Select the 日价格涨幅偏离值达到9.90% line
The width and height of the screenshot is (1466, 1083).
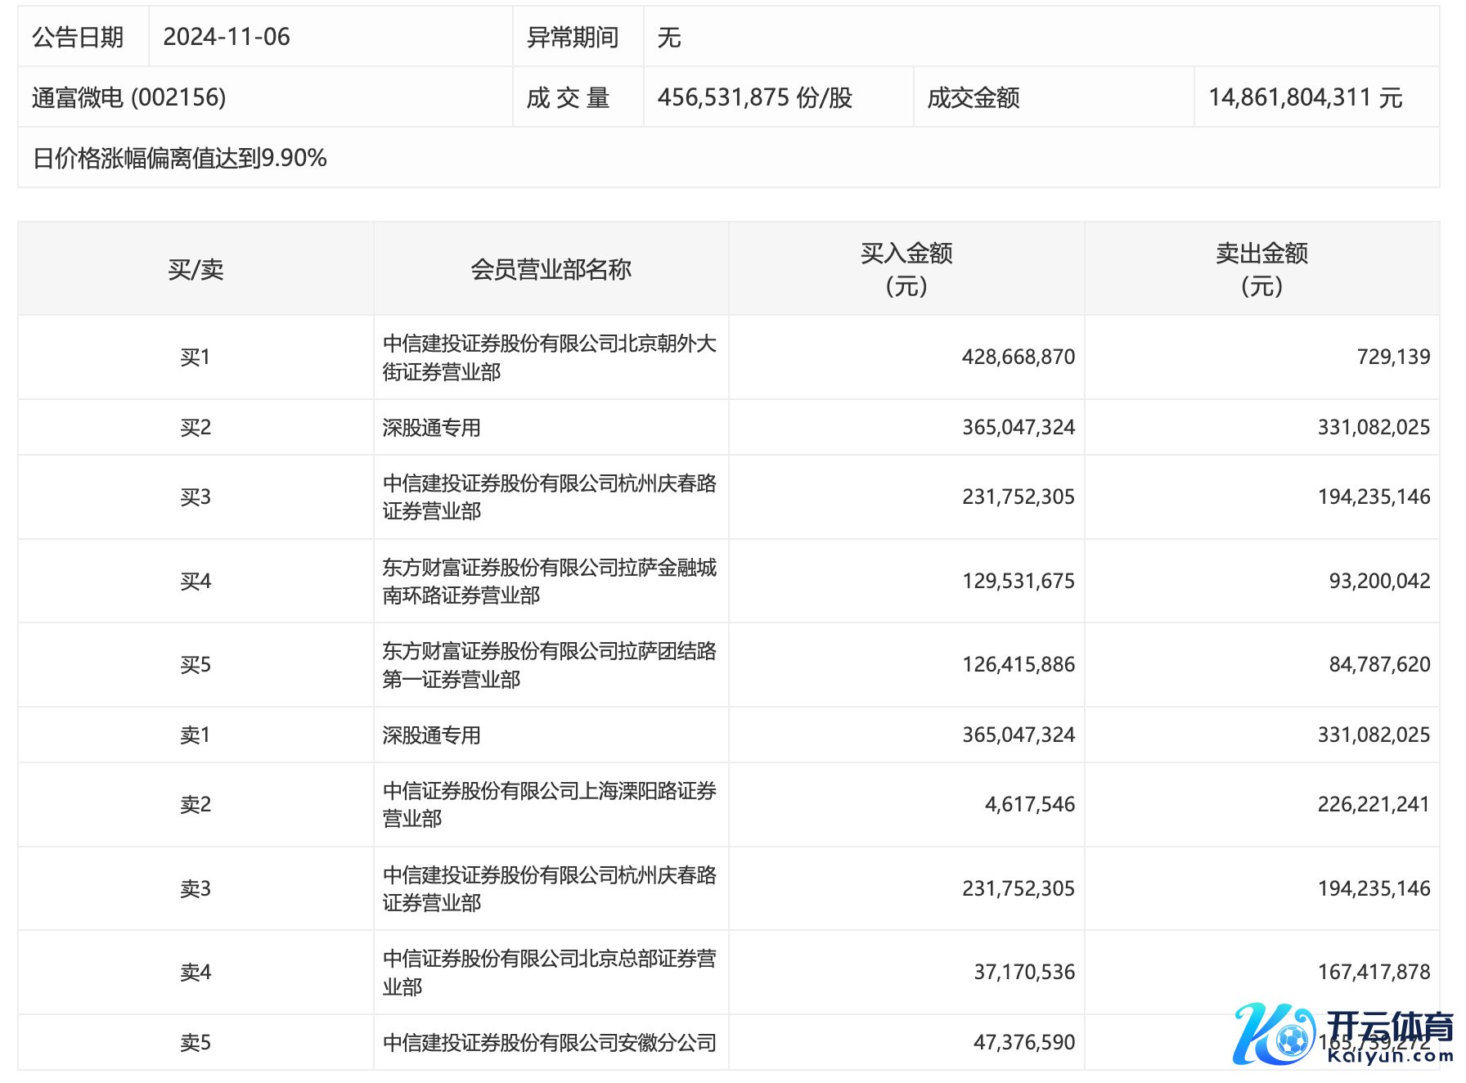(180, 158)
